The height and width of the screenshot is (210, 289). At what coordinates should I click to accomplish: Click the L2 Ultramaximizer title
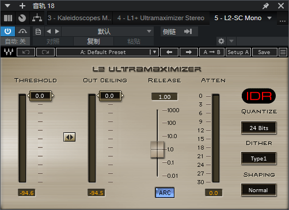tap(147, 69)
